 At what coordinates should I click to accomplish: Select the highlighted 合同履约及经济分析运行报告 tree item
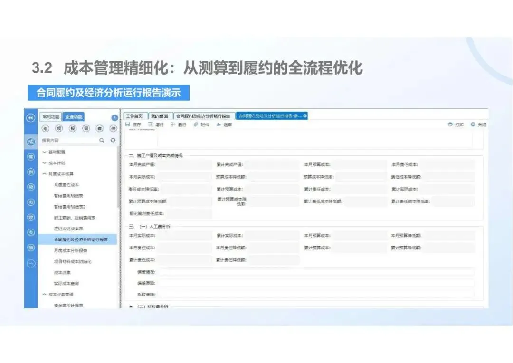pyautogui.click(x=77, y=239)
